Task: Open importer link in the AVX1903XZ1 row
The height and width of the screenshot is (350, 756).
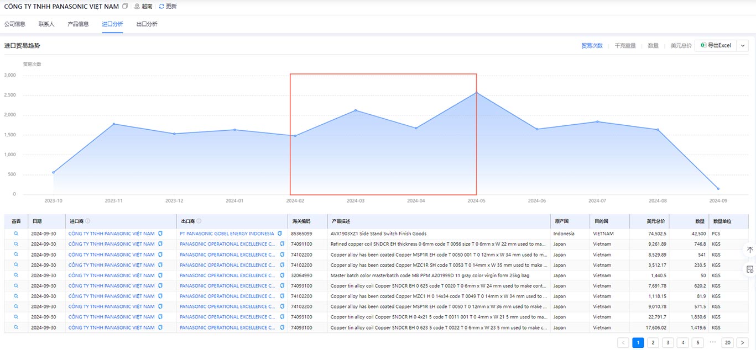Action: (x=112, y=234)
